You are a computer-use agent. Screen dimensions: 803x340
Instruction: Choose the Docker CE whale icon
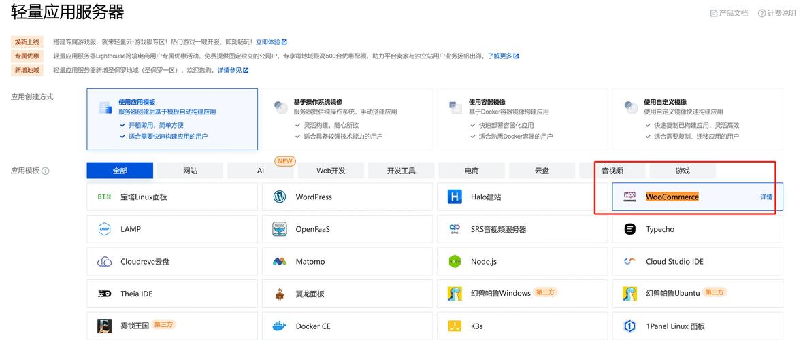[x=280, y=326]
